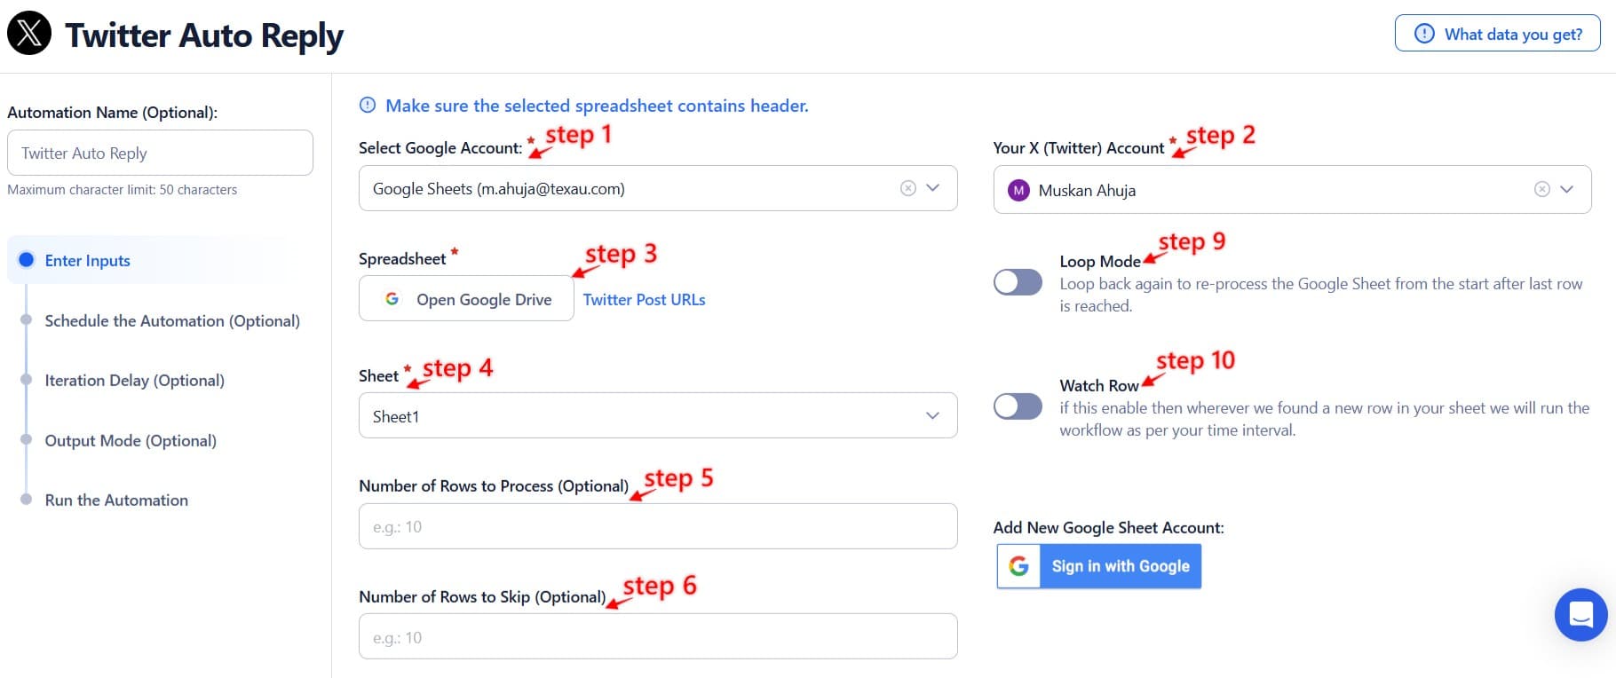Open the Output Mode step
1616x678 pixels.
[131, 440]
